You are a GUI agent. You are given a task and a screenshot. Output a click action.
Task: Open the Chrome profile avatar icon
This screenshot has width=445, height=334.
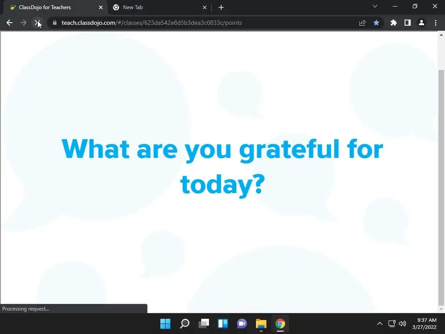click(422, 23)
